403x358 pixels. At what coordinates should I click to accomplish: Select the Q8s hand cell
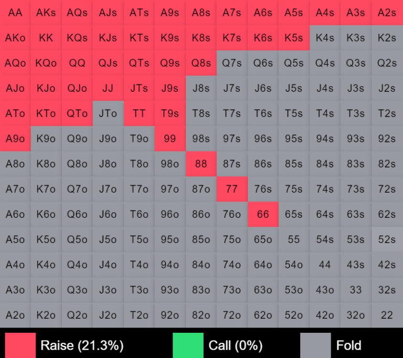click(201, 63)
